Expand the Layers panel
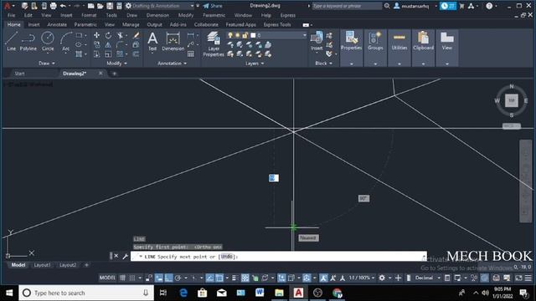The image size is (536, 301). click(255, 64)
